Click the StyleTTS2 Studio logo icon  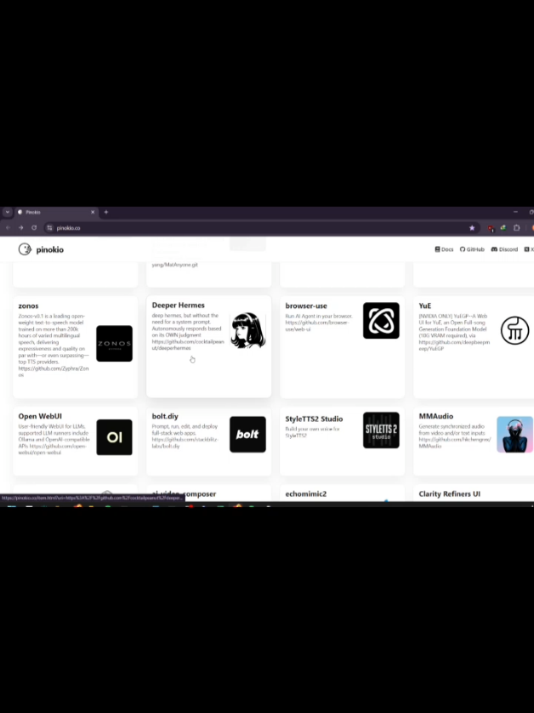pyautogui.click(x=381, y=431)
